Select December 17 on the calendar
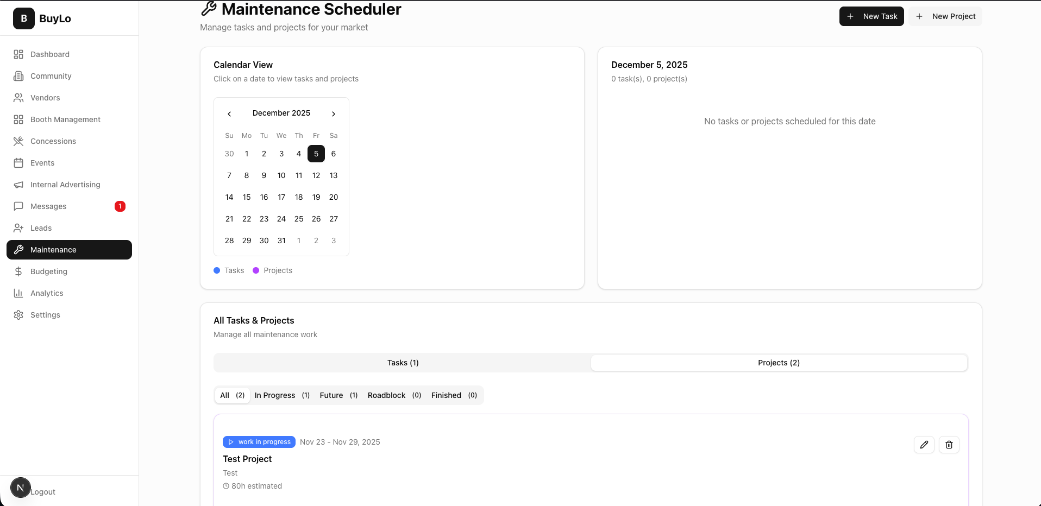 281,197
